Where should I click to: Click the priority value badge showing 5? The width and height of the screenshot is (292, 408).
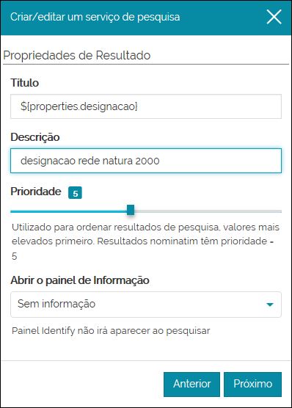tap(75, 193)
